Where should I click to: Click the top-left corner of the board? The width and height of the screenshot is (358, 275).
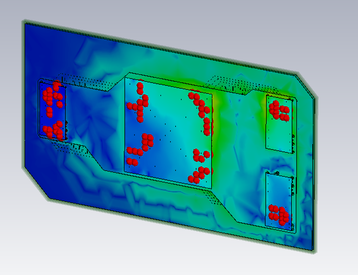[25, 24]
